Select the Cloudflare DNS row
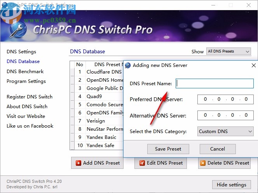Viewport: 258px width, 193px height. coord(99,72)
